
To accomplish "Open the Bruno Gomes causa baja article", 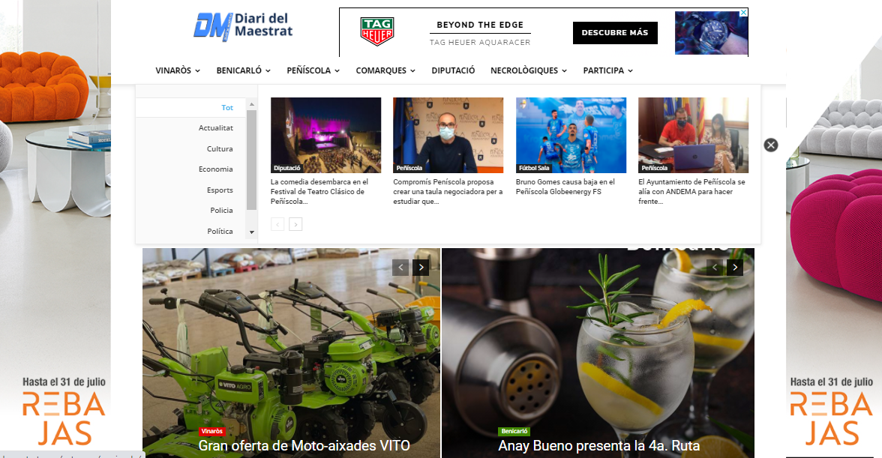I will click(x=565, y=187).
